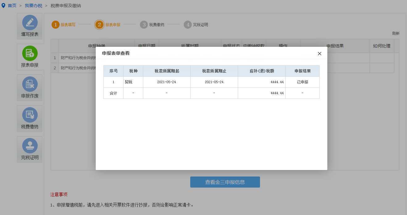Click the 刷新 refresh link
407x215 pixels.
(x=396, y=33)
